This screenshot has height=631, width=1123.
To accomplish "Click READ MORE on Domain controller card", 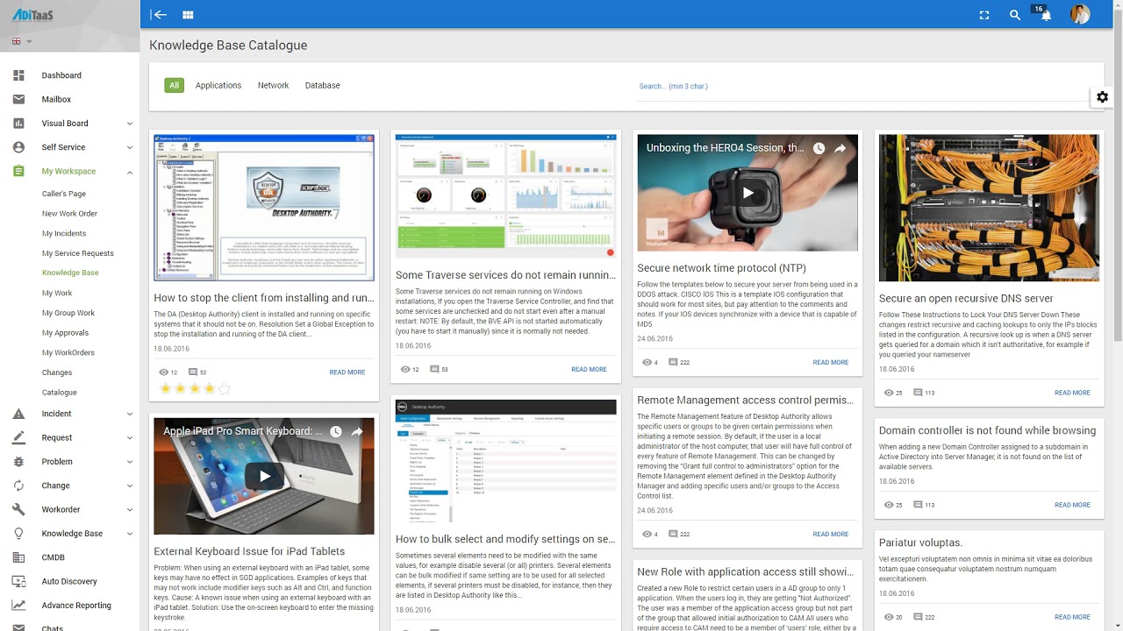I will [x=1072, y=505].
